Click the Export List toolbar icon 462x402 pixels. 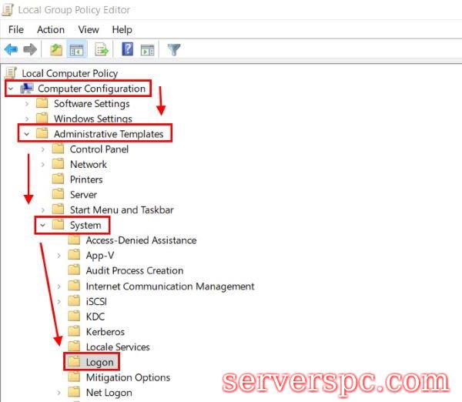point(101,50)
